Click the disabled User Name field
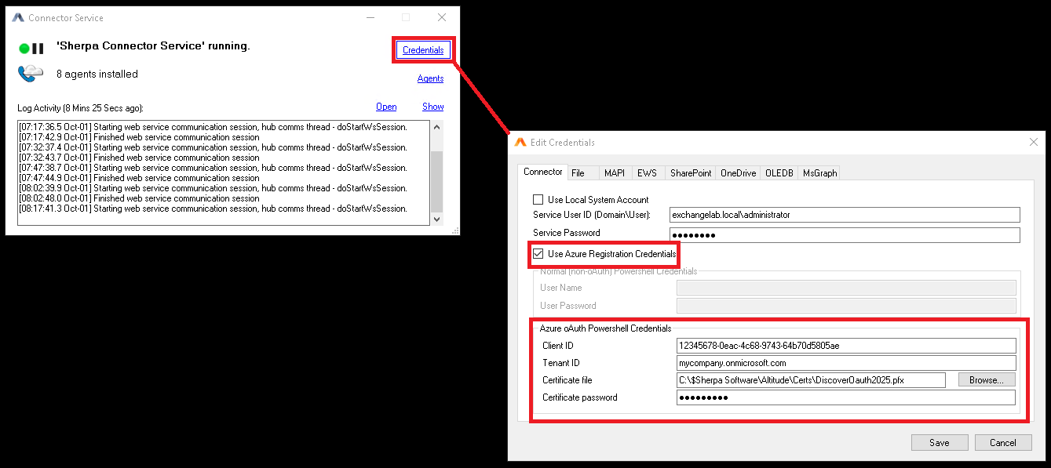This screenshot has width=1051, height=468. point(846,288)
